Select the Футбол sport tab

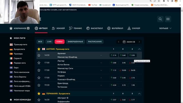tap(41, 28)
